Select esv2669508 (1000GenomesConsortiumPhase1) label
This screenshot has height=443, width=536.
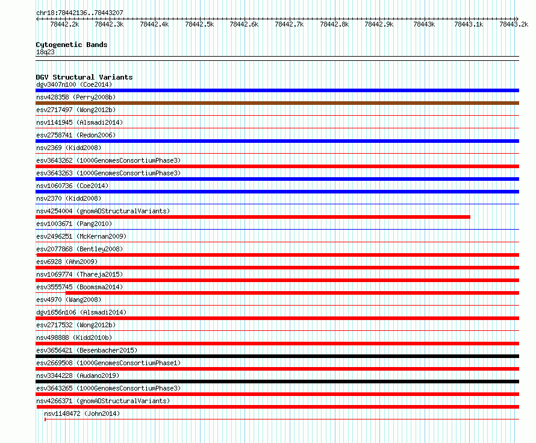pyautogui.click(x=108, y=363)
